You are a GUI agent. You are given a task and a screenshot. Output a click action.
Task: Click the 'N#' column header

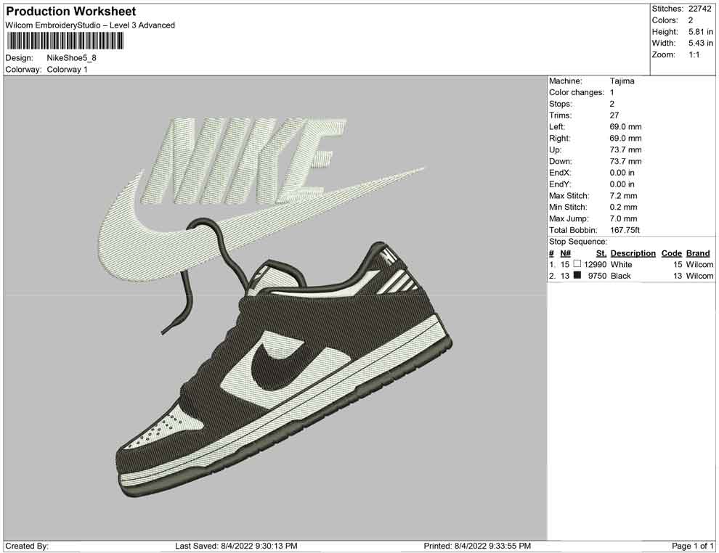pyautogui.click(x=565, y=253)
